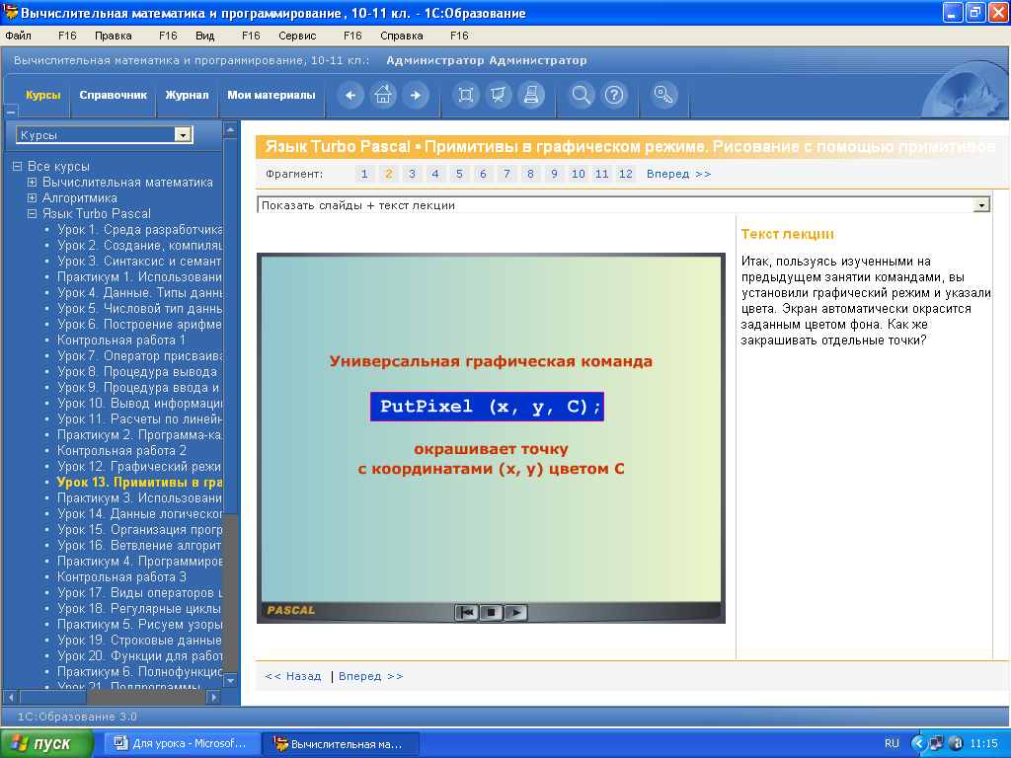Switch to Для урока - Microsoft taskbar window
This screenshot has width=1011, height=758.
point(181,743)
